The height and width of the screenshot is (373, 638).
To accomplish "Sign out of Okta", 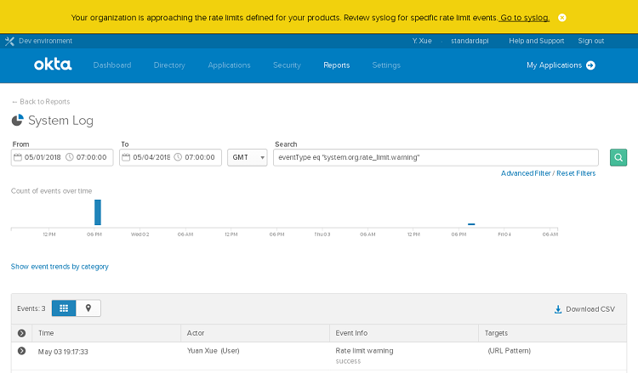I will [x=591, y=41].
